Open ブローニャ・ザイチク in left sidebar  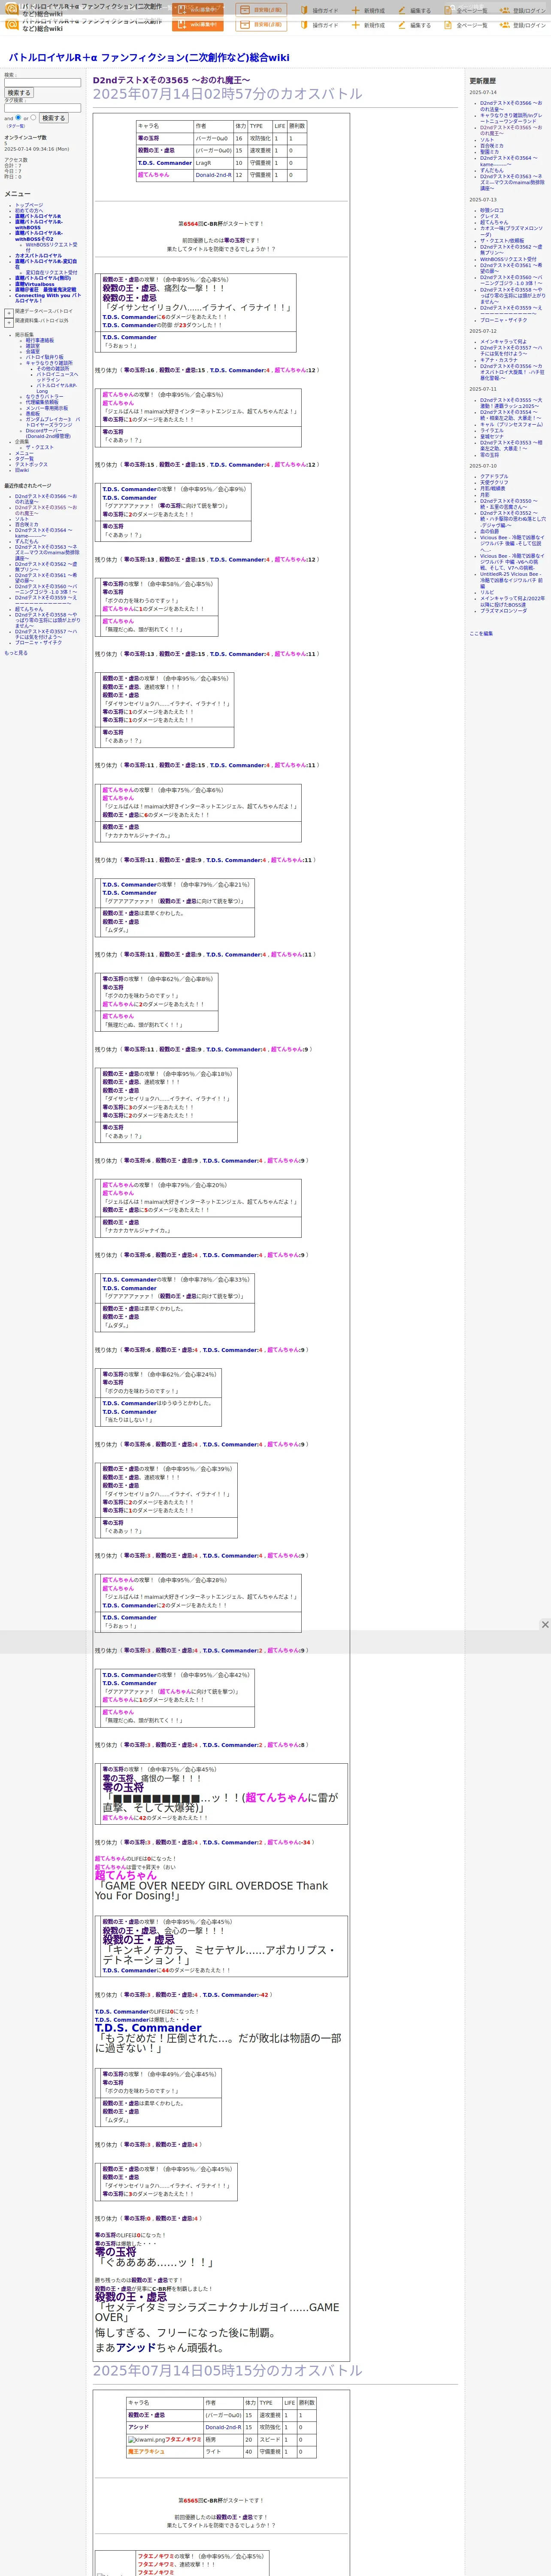[x=38, y=643]
